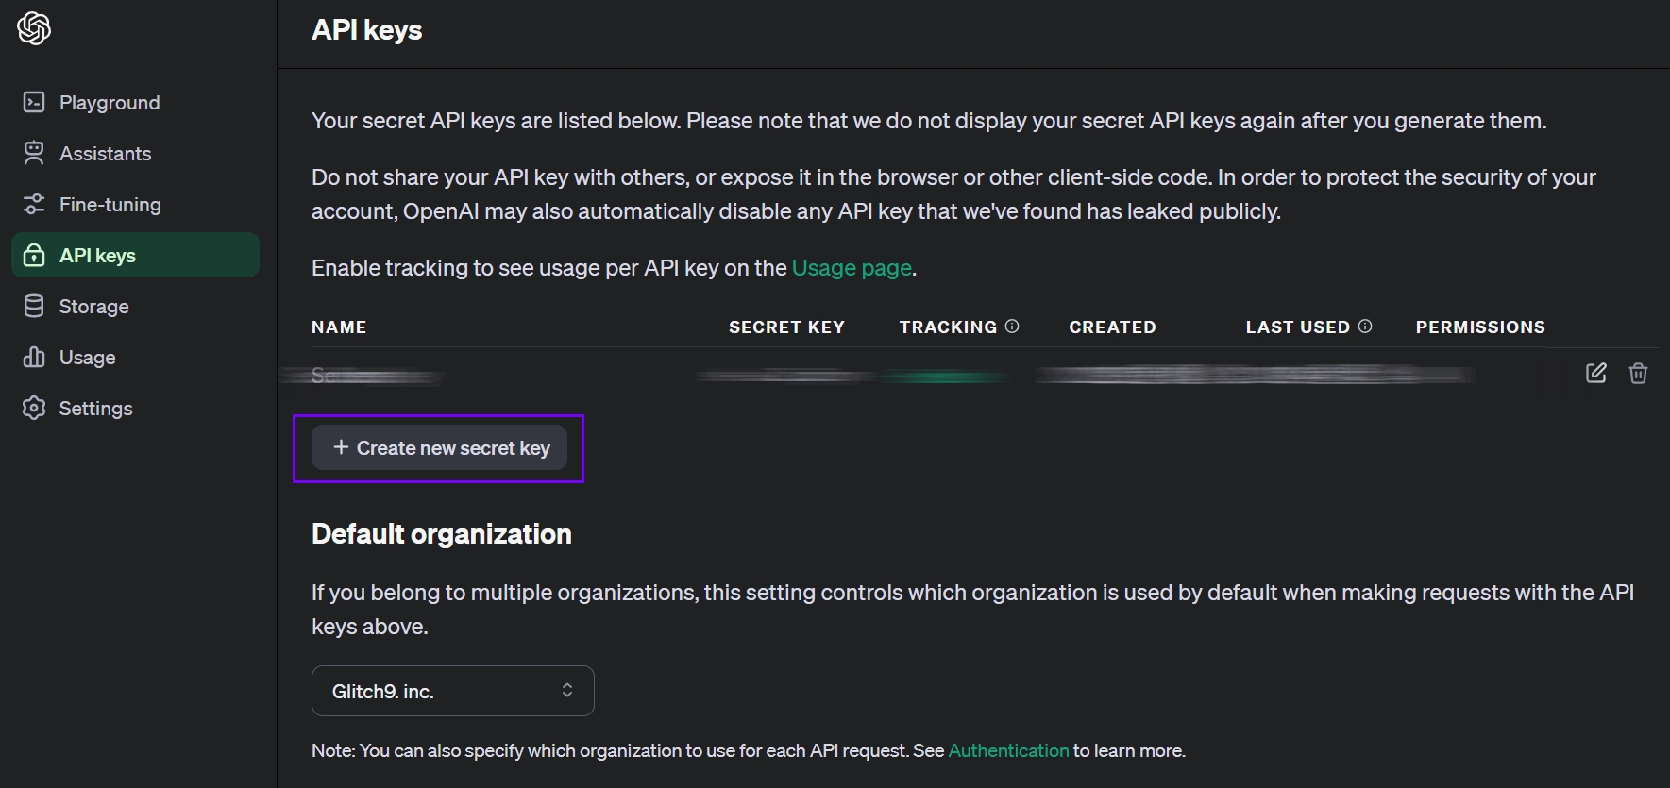Click the OpenAI logo icon
Image resolution: width=1670 pixels, height=788 pixels.
point(34,28)
